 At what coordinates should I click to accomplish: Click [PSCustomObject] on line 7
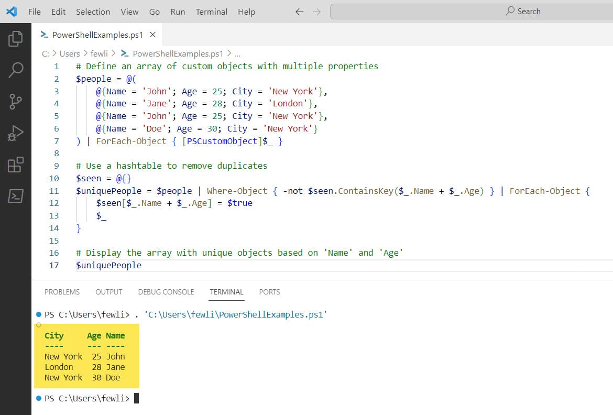tap(222, 141)
